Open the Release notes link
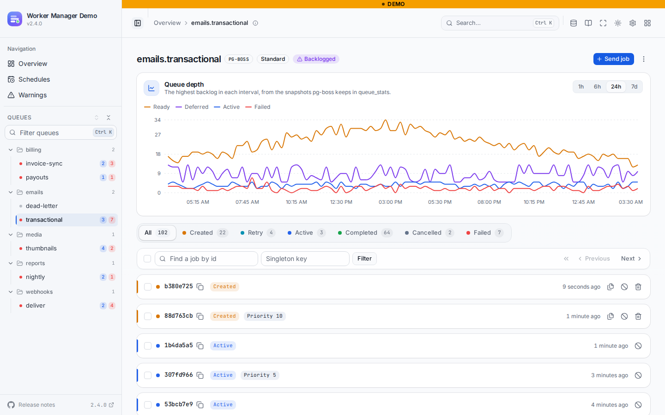The image size is (665, 415). [x=36, y=405]
